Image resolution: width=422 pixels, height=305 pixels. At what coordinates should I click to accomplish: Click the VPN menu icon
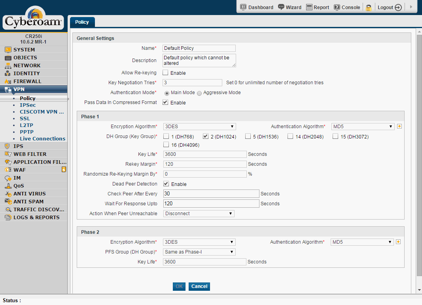pyautogui.click(x=8, y=89)
